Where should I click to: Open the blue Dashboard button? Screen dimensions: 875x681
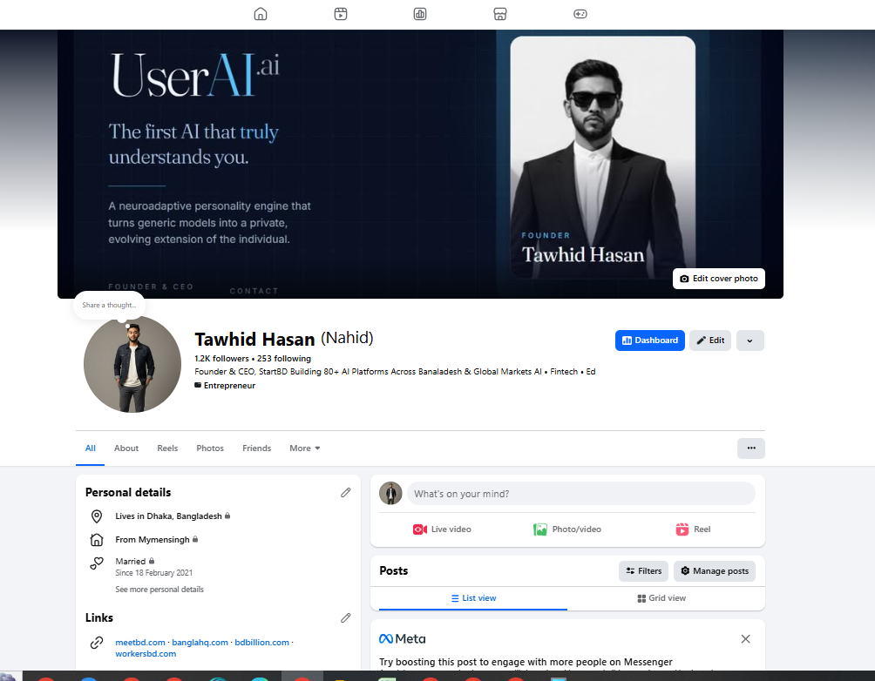tap(649, 340)
